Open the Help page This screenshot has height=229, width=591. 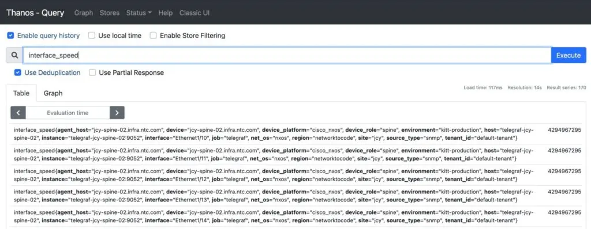click(x=166, y=13)
